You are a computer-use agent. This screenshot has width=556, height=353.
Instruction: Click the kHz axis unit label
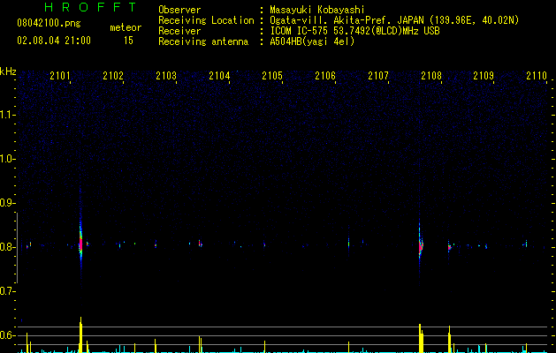[x=8, y=71]
